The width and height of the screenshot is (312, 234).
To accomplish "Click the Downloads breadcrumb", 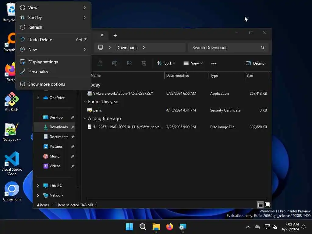I will click(x=127, y=48).
